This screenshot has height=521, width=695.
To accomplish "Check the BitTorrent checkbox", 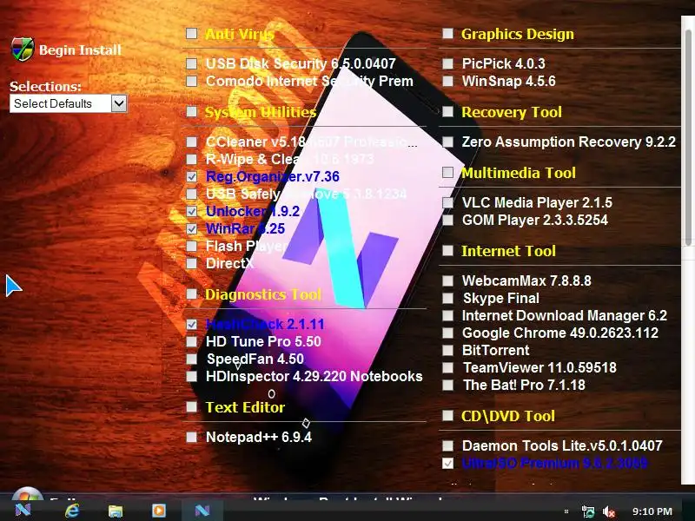I will pyautogui.click(x=448, y=350).
